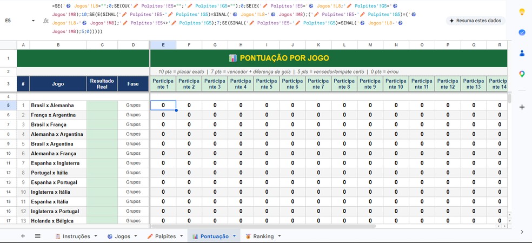Open the Name box dropdown arrow
The width and height of the screenshot is (532, 243).
pyautogui.click(x=33, y=21)
